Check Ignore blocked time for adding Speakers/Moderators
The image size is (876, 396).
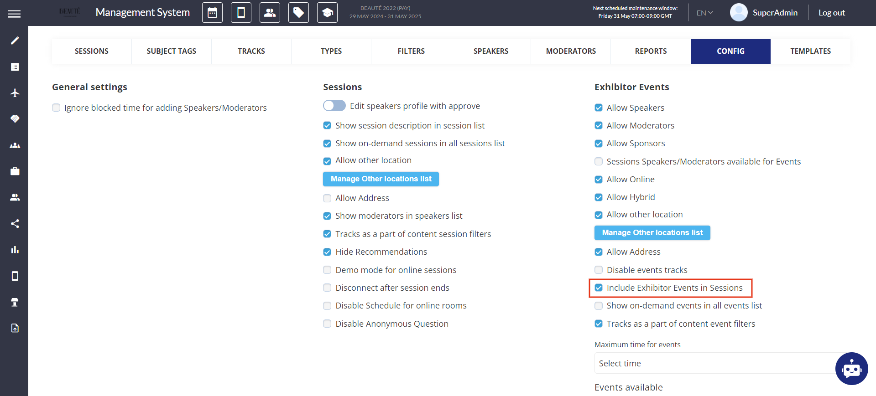(56, 108)
